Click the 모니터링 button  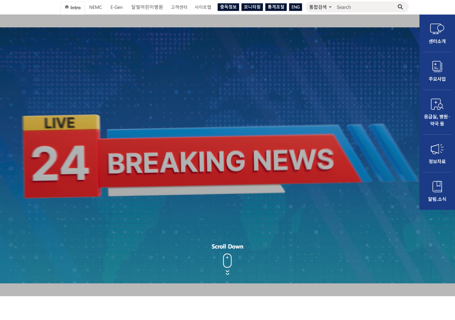click(x=252, y=7)
